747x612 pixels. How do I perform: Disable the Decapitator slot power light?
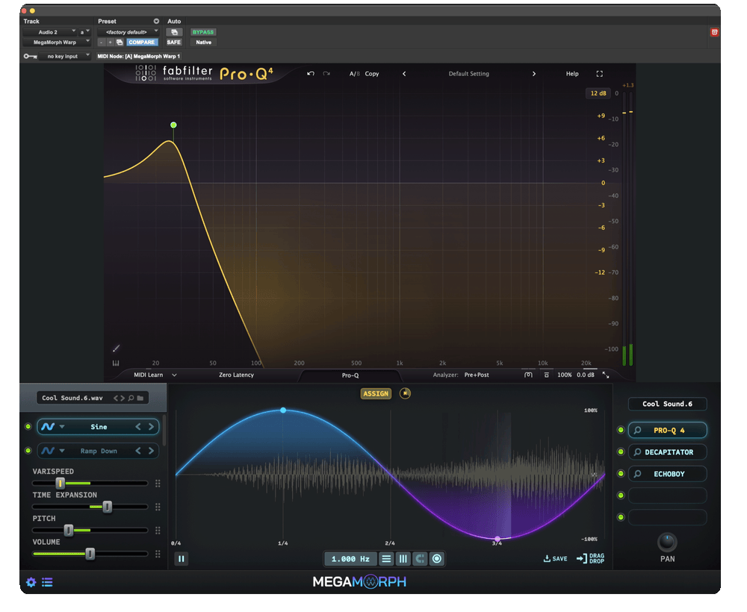(620, 452)
